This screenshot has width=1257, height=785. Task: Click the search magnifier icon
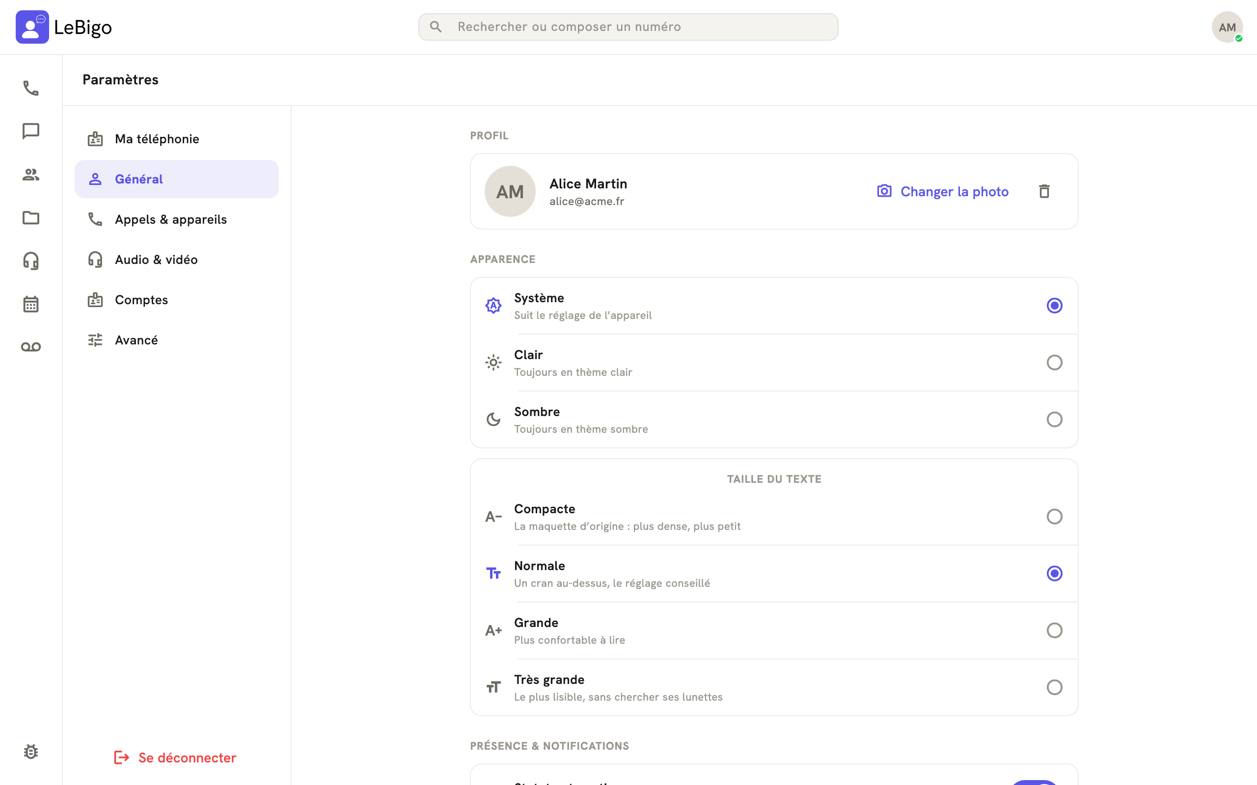click(x=436, y=26)
